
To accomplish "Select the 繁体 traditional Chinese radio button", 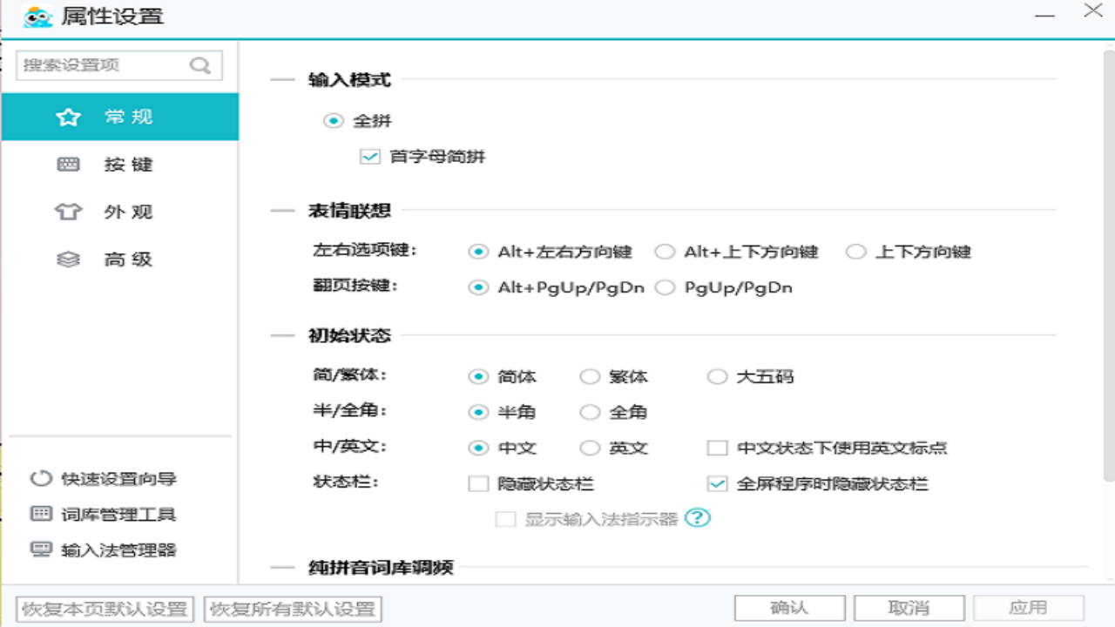I will [590, 376].
